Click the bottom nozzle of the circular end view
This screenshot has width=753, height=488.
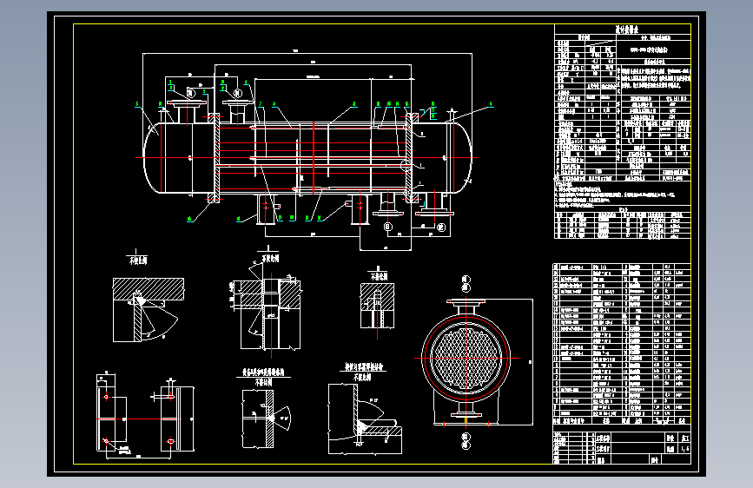[466, 409]
